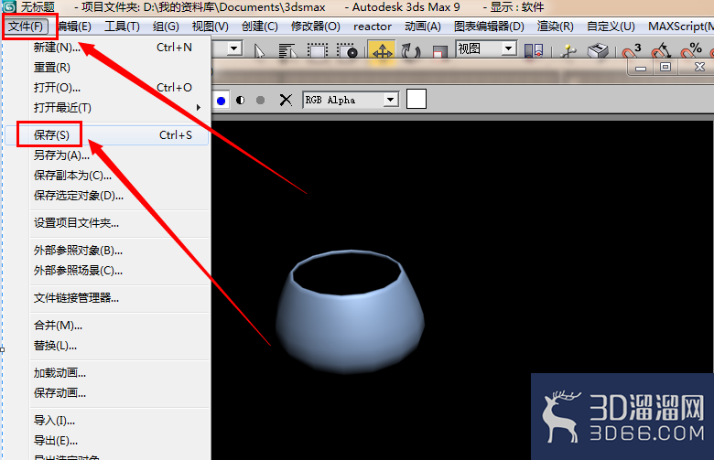The width and height of the screenshot is (714, 460).
Task: Toggle Window/Crossing selection mode icon
Action: [x=347, y=50]
